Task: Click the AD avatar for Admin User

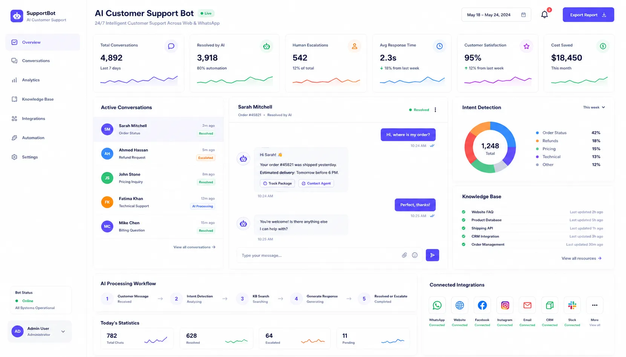Action: pyautogui.click(x=17, y=331)
